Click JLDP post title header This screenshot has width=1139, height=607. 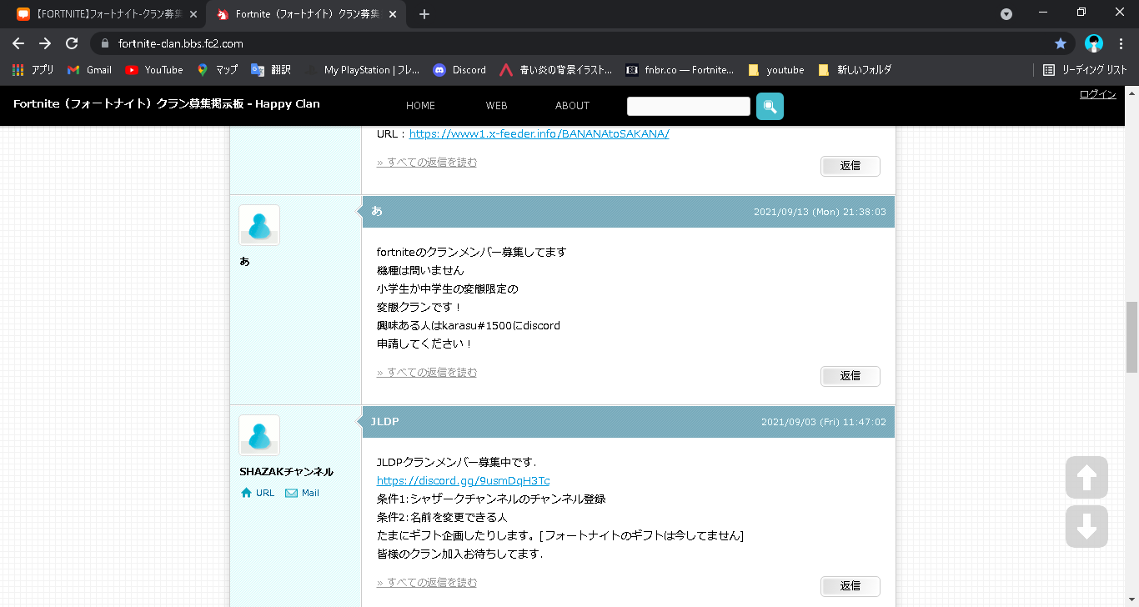tap(385, 422)
